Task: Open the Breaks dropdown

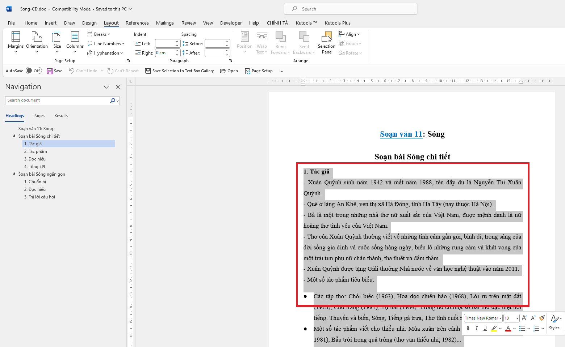Action: coord(99,34)
